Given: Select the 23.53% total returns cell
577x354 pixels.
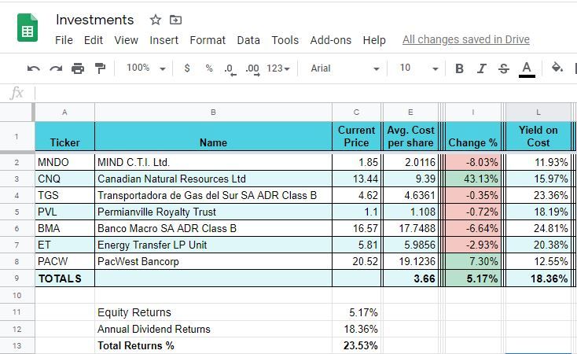Looking at the screenshot, I should [x=356, y=345].
